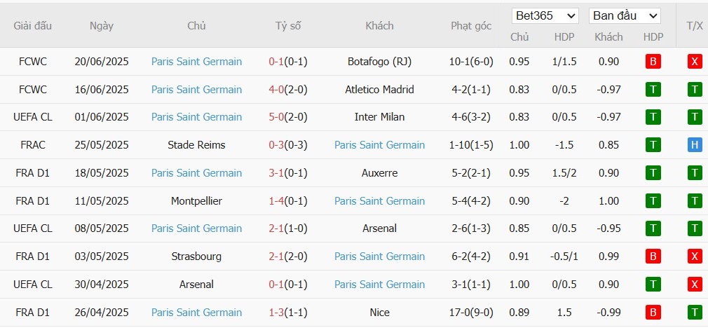Image resolution: width=708 pixels, height=328 pixels.
Task: Open the Bet365 bookmaker dropdown
Action: point(545,16)
